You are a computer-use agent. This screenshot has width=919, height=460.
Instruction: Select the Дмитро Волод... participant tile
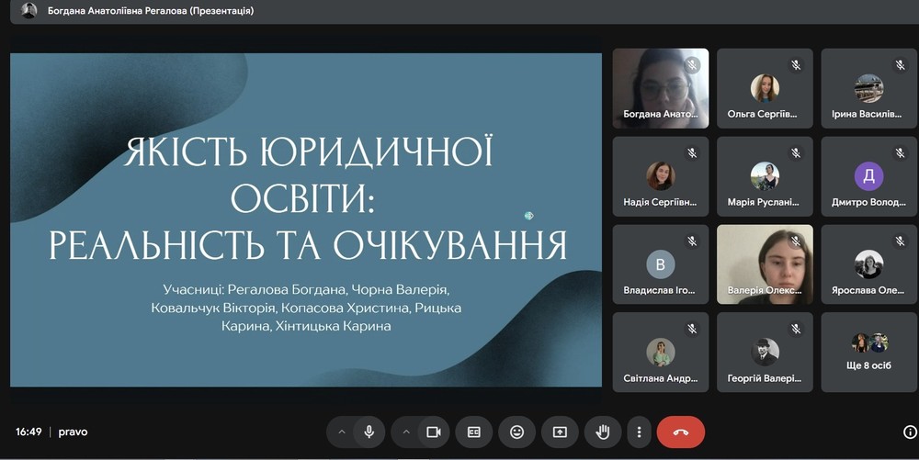(x=868, y=176)
